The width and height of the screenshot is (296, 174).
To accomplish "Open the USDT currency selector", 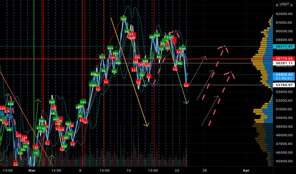I will 284,4.
